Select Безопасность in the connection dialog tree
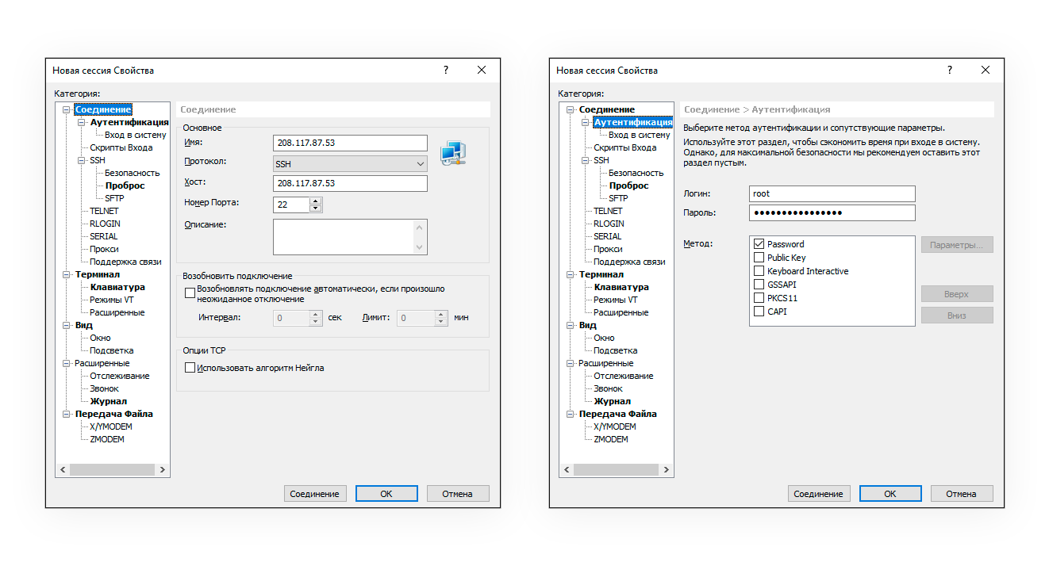 (x=133, y=174)
